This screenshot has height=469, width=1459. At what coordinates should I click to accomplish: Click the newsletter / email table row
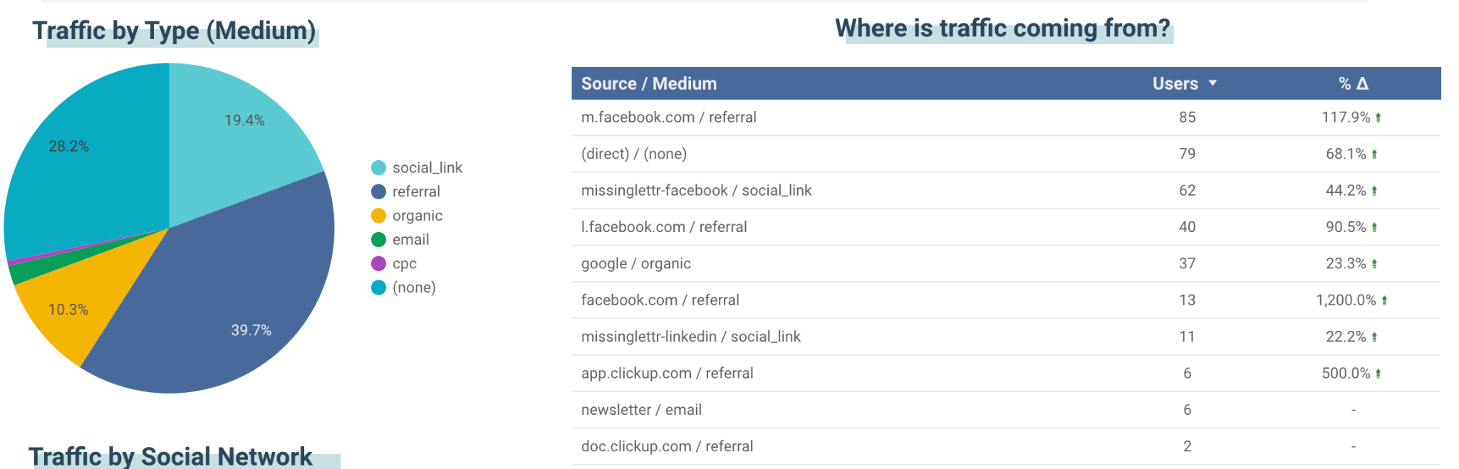click(1006, 410)
